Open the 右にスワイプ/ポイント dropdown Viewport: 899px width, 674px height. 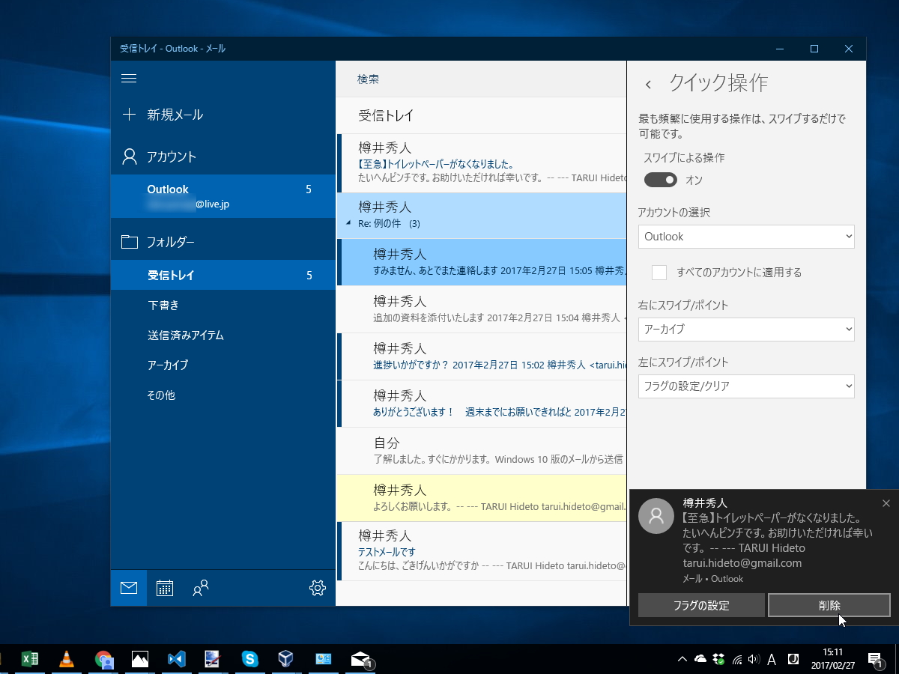tap(746, 330)
